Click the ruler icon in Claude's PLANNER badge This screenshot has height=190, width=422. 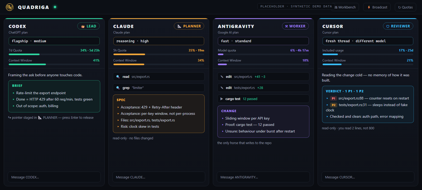click(179, 26)
